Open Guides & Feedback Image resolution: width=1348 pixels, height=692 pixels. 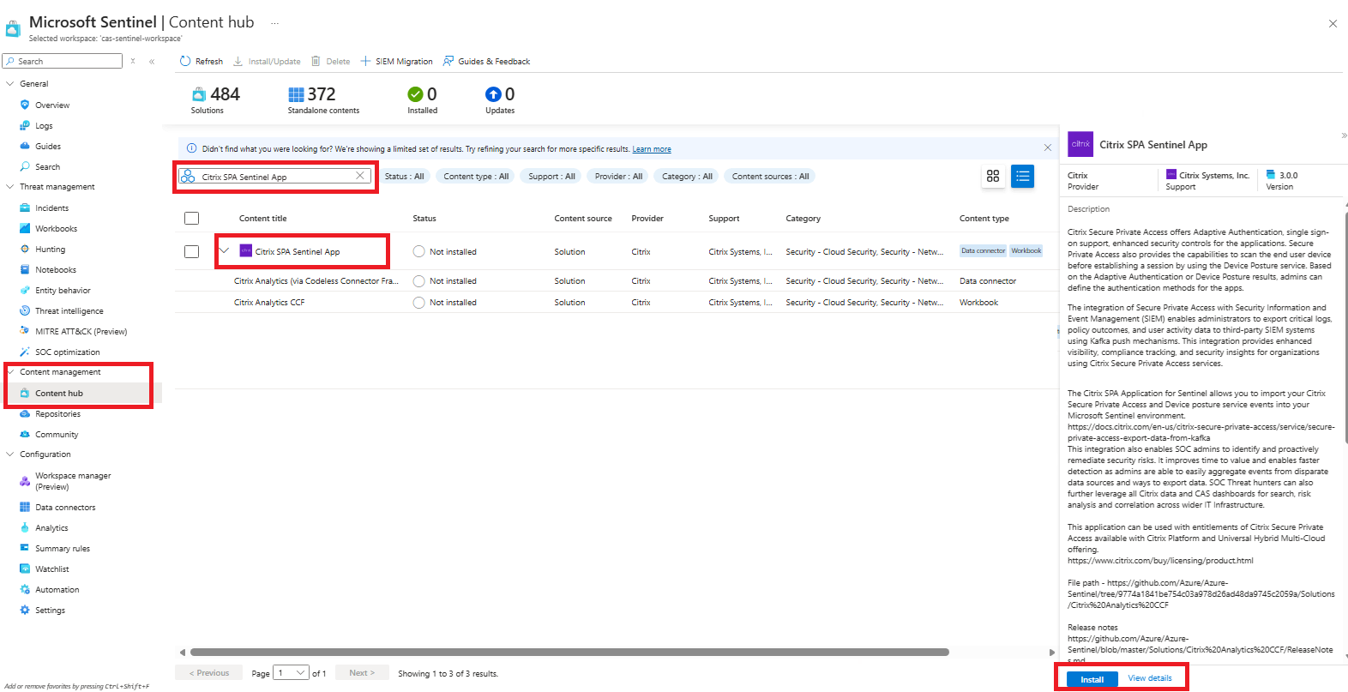[486, 62]
